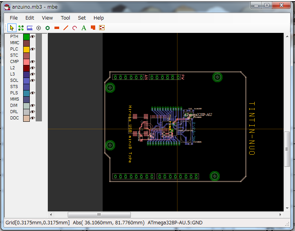Click the PTH layer green color swatch
The width and height of the screenshot is (295, 231).
pyautogui.click(x=26, y=37)
